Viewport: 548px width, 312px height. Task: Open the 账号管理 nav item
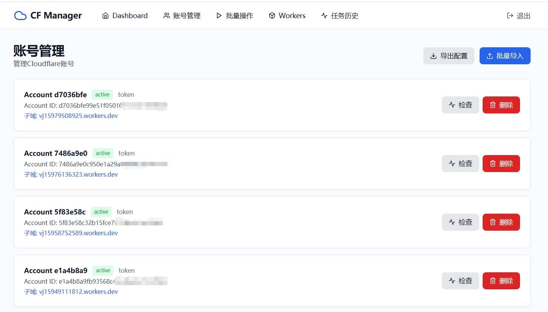(182, 16)
